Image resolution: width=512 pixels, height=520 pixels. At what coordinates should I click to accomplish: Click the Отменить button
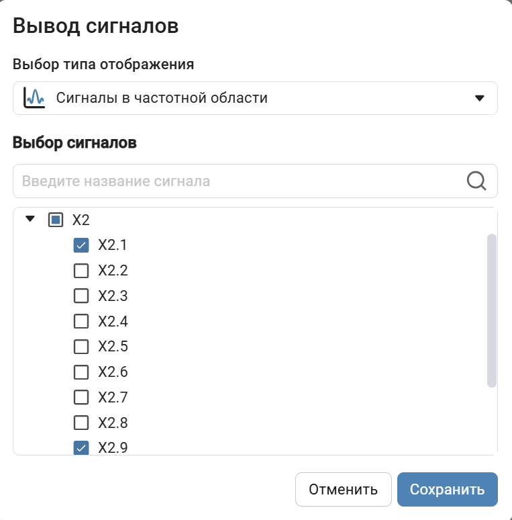(x=343, y=489)
